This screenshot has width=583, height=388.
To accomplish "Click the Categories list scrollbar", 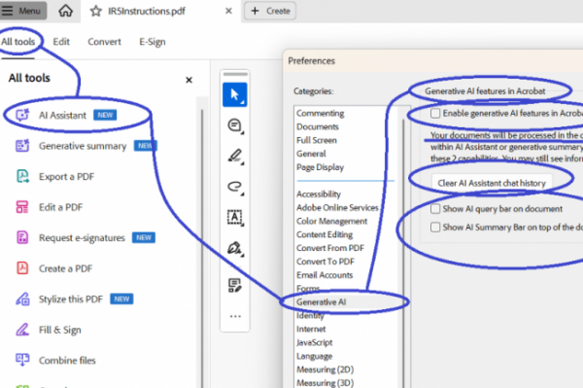I will [x=404, y=253].
